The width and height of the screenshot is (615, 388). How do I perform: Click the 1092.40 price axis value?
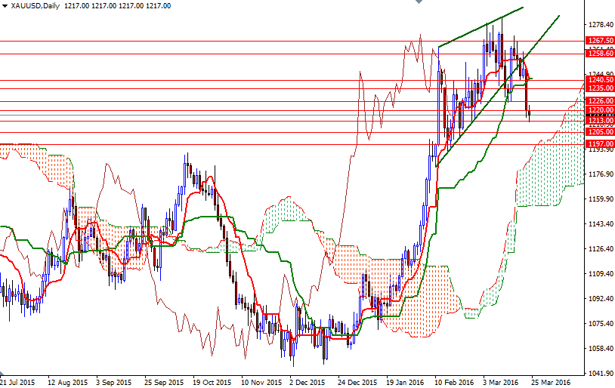[x=601, y=299]
